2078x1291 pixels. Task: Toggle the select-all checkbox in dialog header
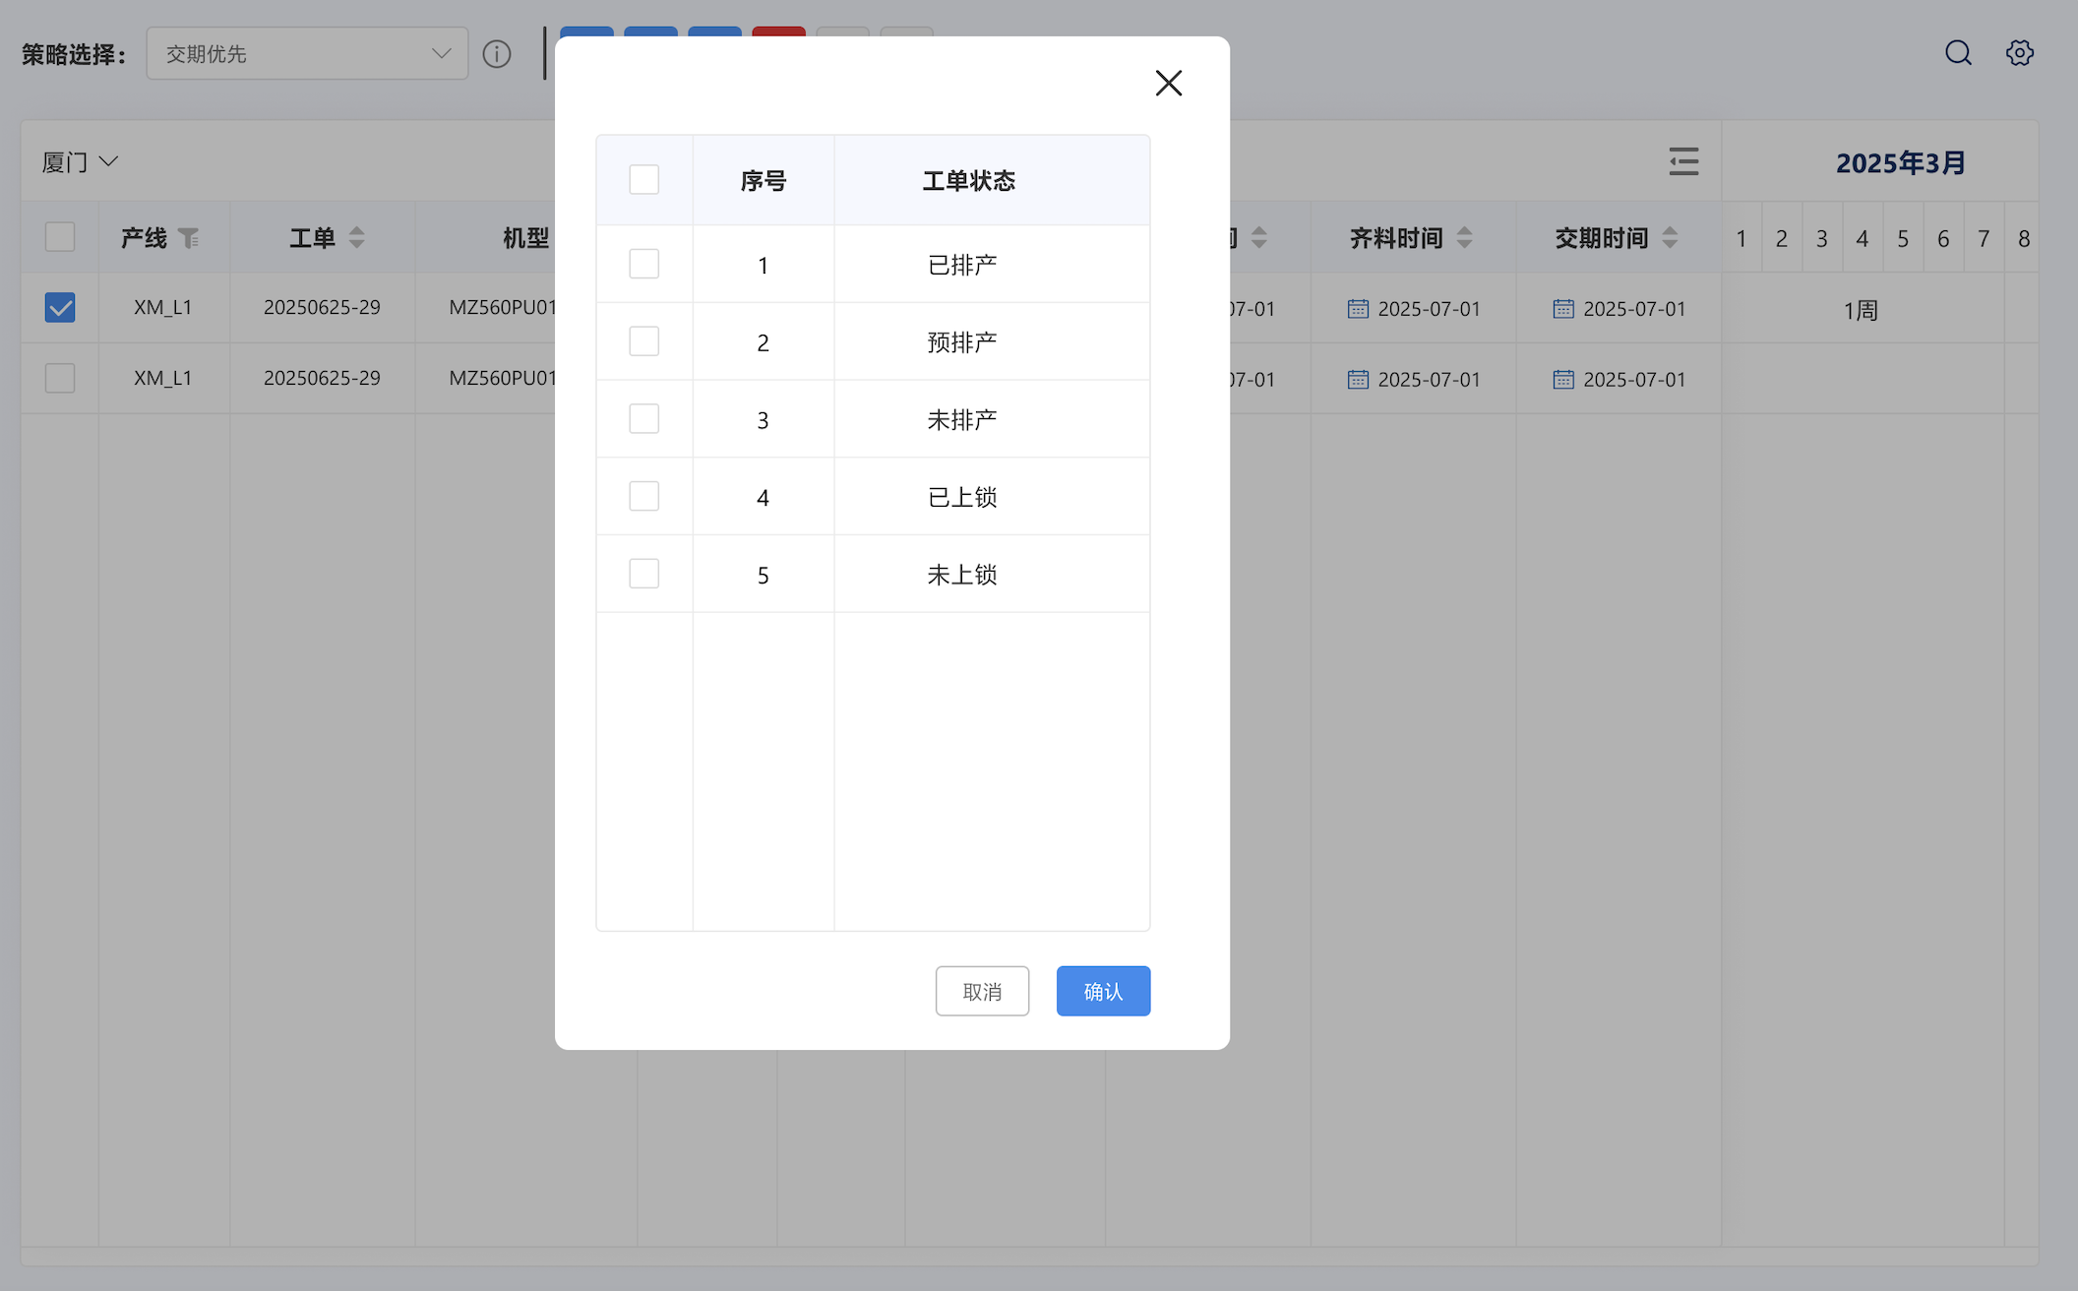(x=644, y=180)
